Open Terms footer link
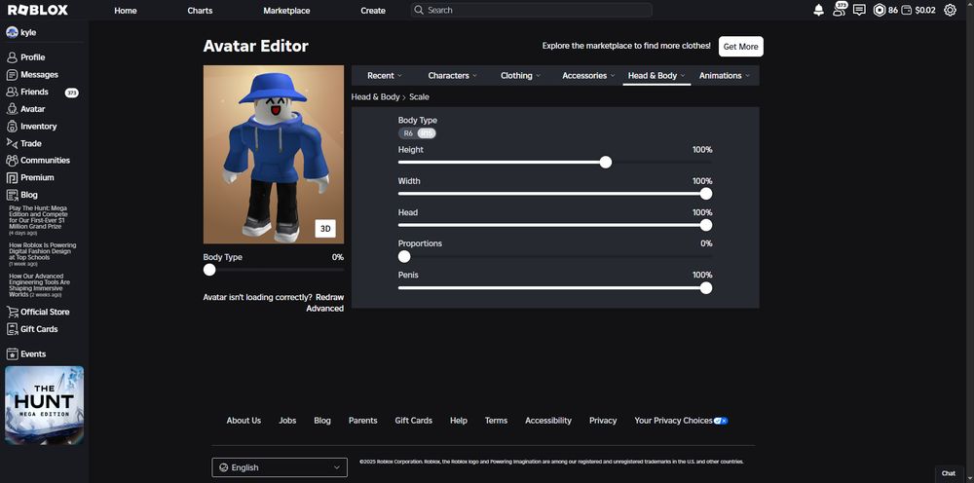The image size is (974, 483). point(497,421)
